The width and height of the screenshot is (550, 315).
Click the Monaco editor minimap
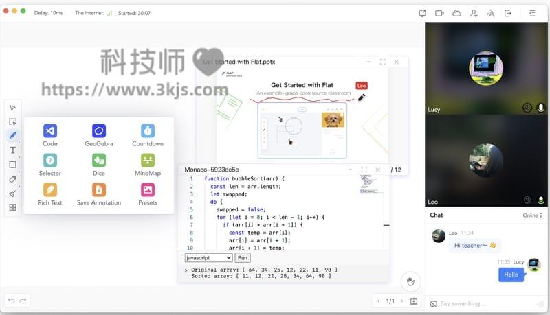(370, 184)
